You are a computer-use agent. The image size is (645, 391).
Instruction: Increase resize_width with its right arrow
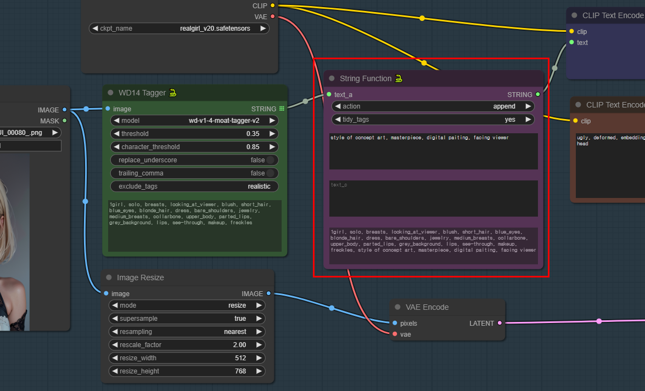pyautogui.click(x=259, y=358)
